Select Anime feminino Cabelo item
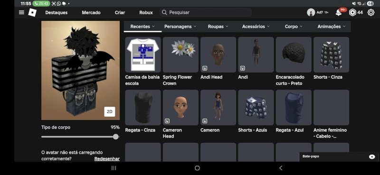Viewport: 380px width, 175px height. [331, 108]
